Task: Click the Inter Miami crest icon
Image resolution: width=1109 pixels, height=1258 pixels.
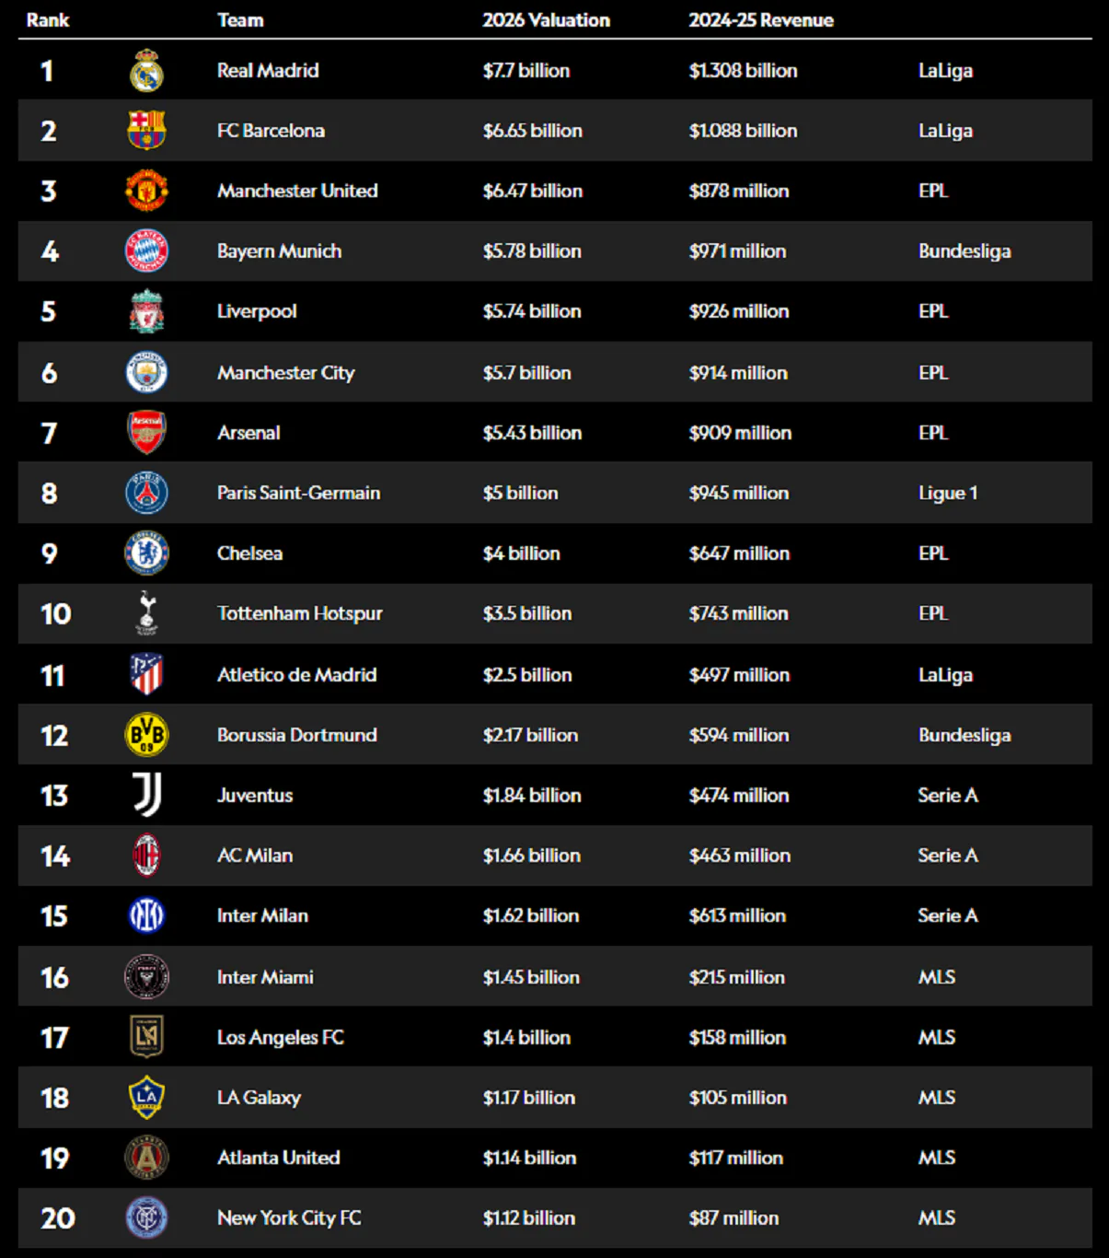Action: click(x=146, y=977)
